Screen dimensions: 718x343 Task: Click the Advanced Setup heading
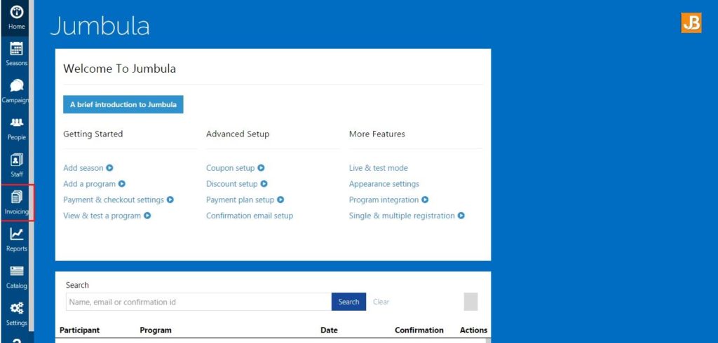(238, 134)
